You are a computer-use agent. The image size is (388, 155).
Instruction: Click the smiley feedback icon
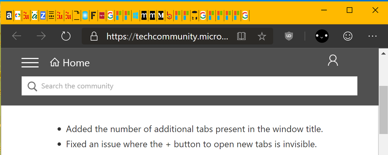[348, 36]
